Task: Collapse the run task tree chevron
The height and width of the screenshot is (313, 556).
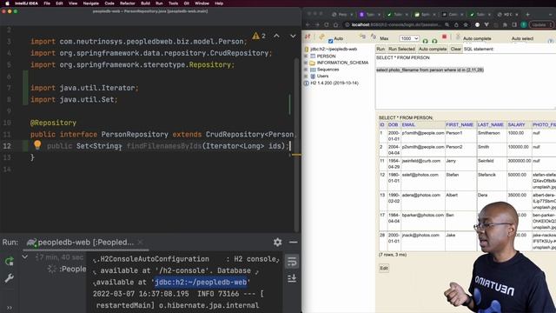Action: pyautogui.click(x=25, y=256)
